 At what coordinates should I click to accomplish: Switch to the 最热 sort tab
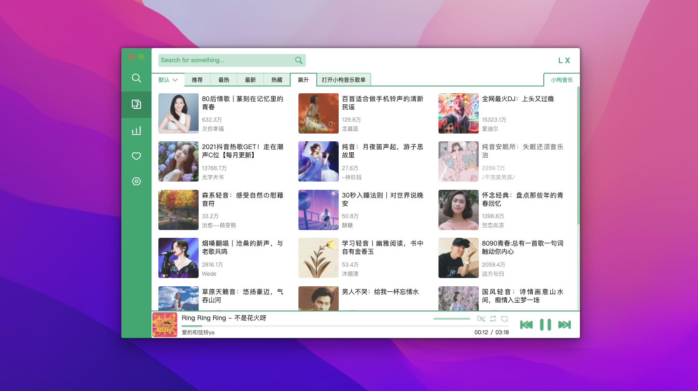(x=224, y=80)
